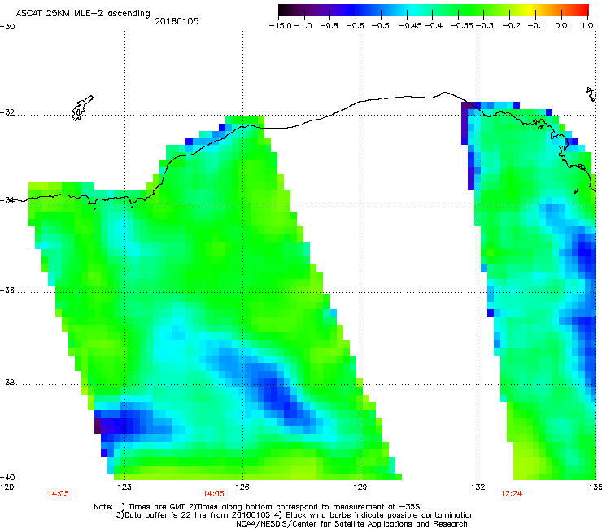
Task: Click the island outline near latitude -32
Action: [x=82, y=108]
